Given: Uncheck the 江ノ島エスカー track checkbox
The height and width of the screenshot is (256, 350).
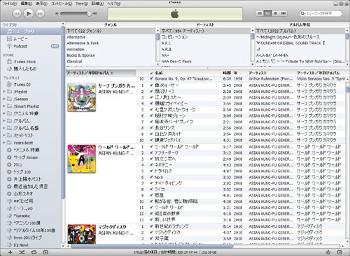Looking at the screenshot, I should click(152, 97).
